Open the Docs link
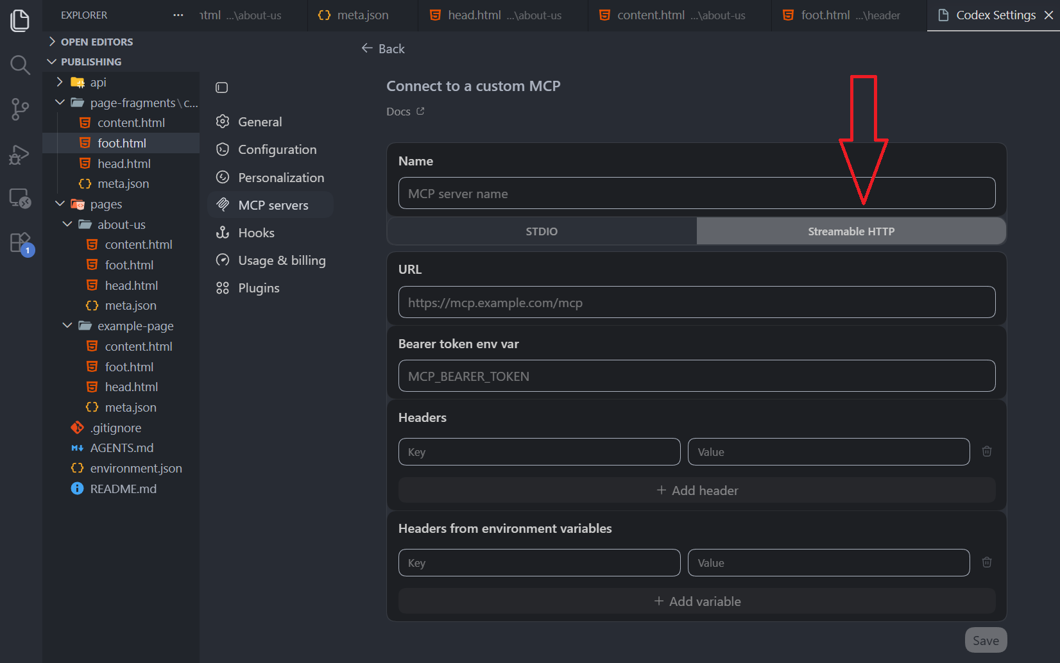1060x663 pixels. click(405, 112)
